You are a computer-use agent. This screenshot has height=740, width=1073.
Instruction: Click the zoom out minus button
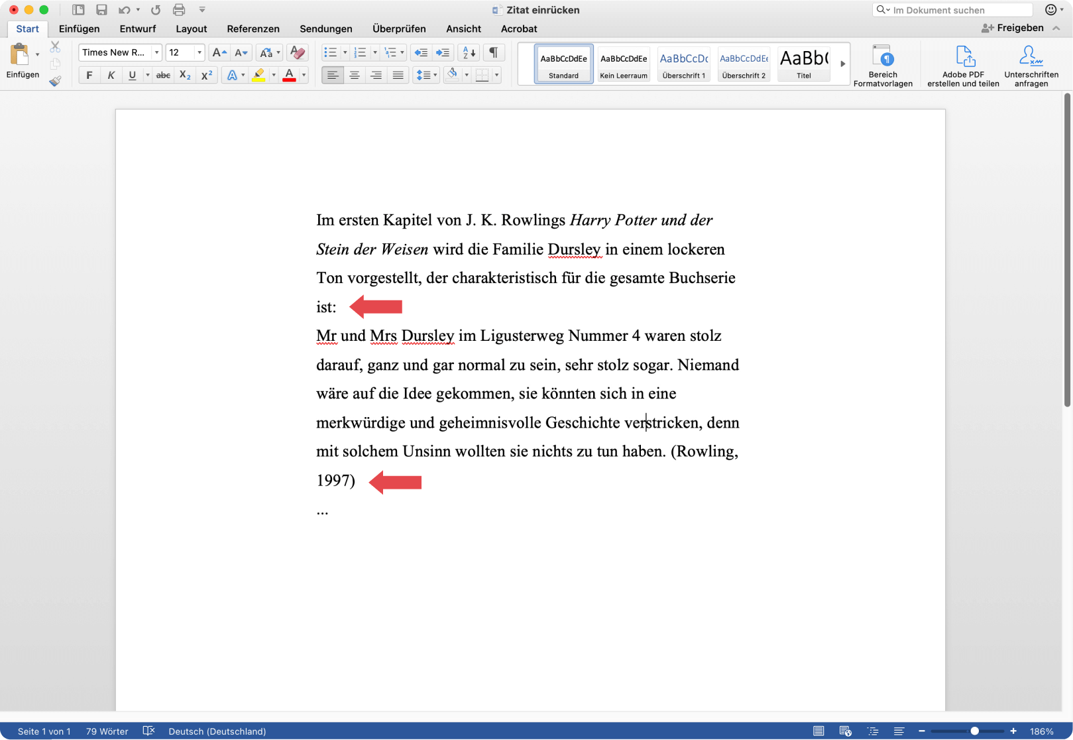click(x=921, y=731)
